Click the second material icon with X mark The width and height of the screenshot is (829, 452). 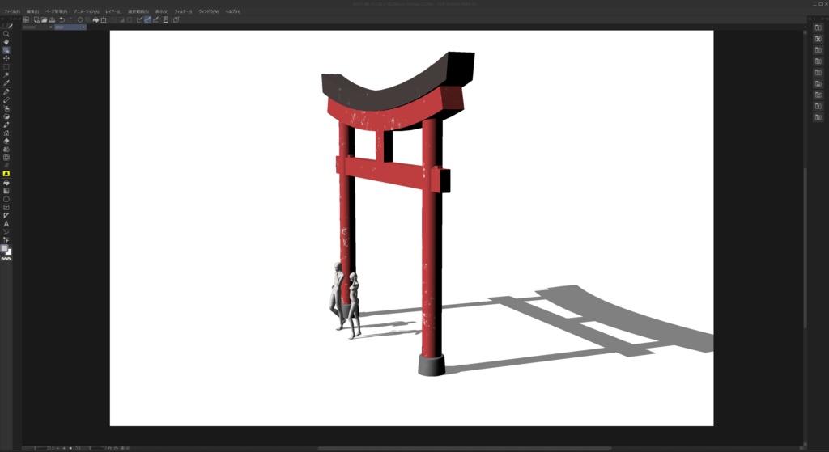pos(818,39)
